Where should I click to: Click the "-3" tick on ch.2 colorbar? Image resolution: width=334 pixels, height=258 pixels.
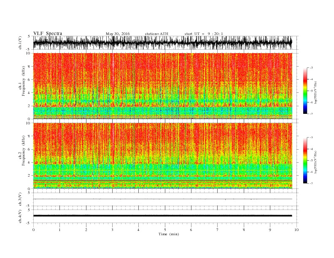(311, 137)
